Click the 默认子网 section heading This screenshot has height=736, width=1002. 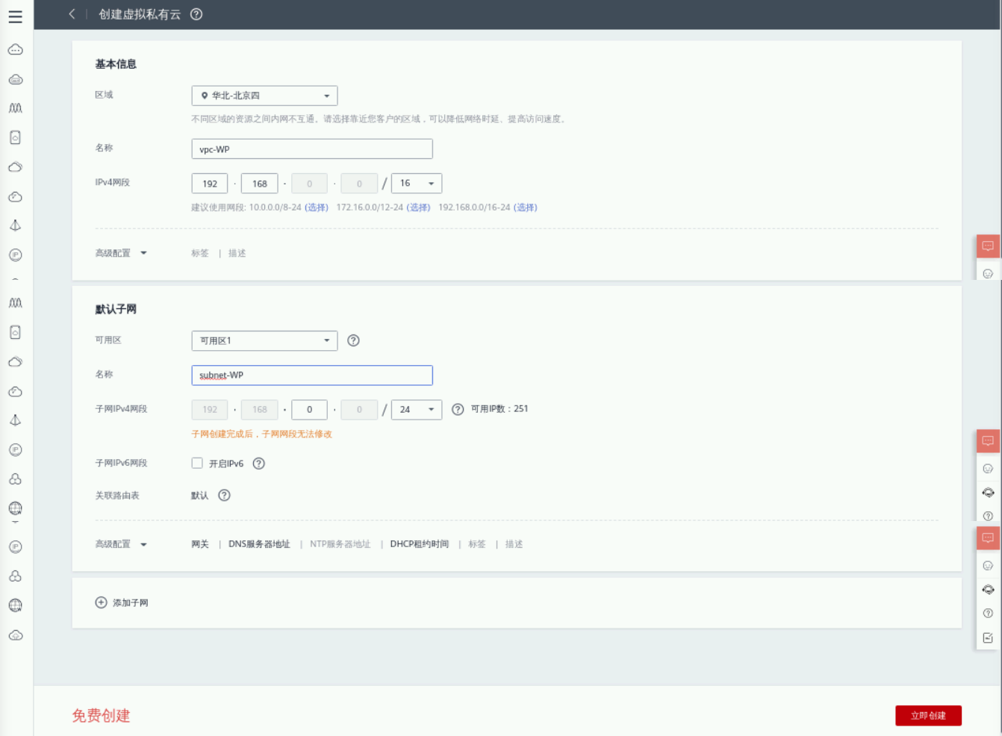[x=116, y=309]
